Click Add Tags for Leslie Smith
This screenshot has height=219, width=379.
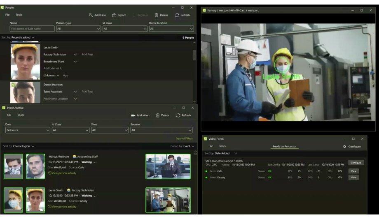coord(87,54)
